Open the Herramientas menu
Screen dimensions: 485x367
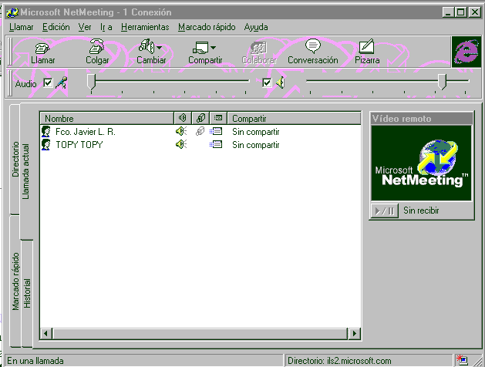pos(145,27)
